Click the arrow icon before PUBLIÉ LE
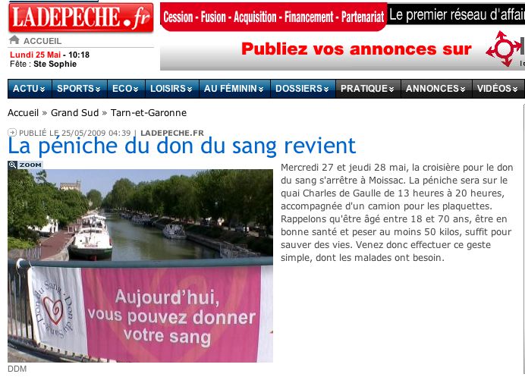The height and width of the screenshot is (377, 525). point(12,133)
